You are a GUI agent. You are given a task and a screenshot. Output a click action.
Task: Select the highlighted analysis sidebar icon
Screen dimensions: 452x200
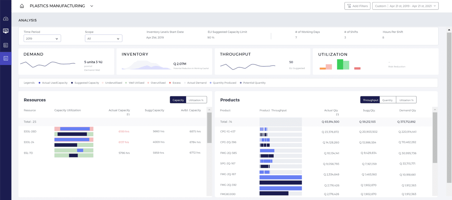[6, 58]
